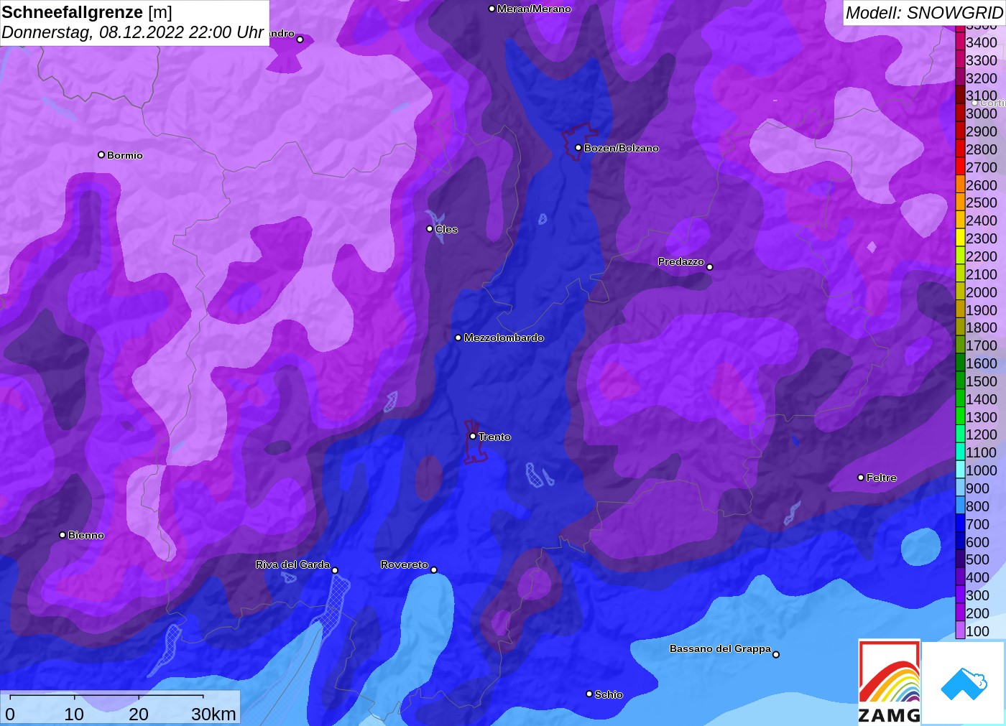The image size is (1006, 726).
Task: Click the Meran/Merano label text
Action: (534, 9)
